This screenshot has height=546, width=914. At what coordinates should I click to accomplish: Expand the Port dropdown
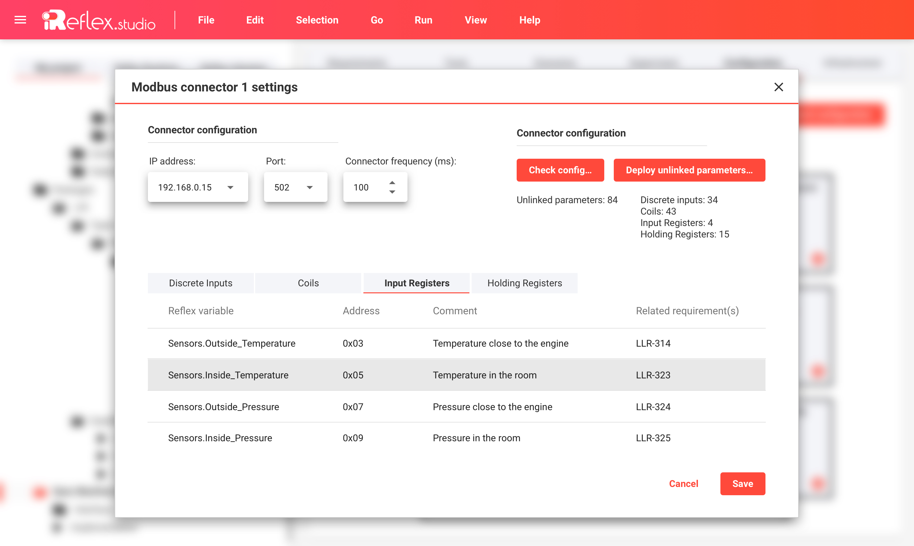pyautogui.click(x=310, y=187)
